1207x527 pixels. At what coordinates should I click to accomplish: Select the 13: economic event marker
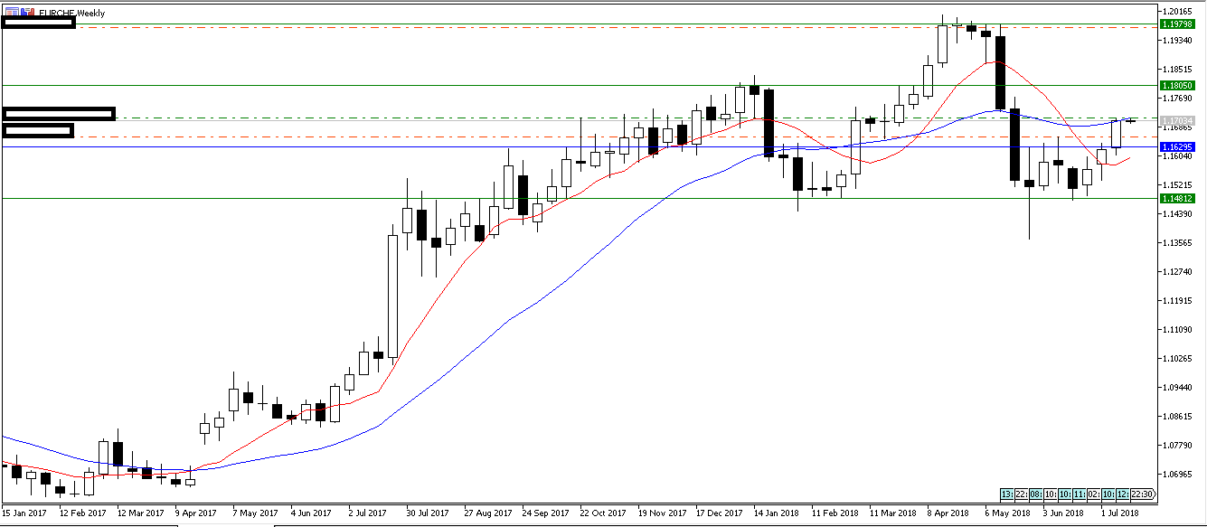[1007, 494]
